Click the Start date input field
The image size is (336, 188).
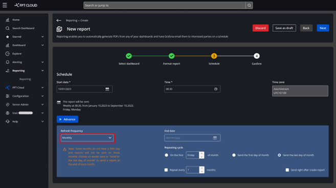pyautogui.click(x=84, y=89)
